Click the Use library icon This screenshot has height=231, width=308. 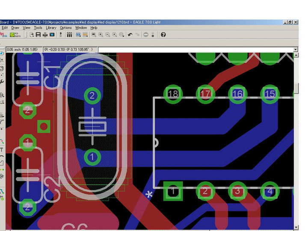(x=69, y=35)
